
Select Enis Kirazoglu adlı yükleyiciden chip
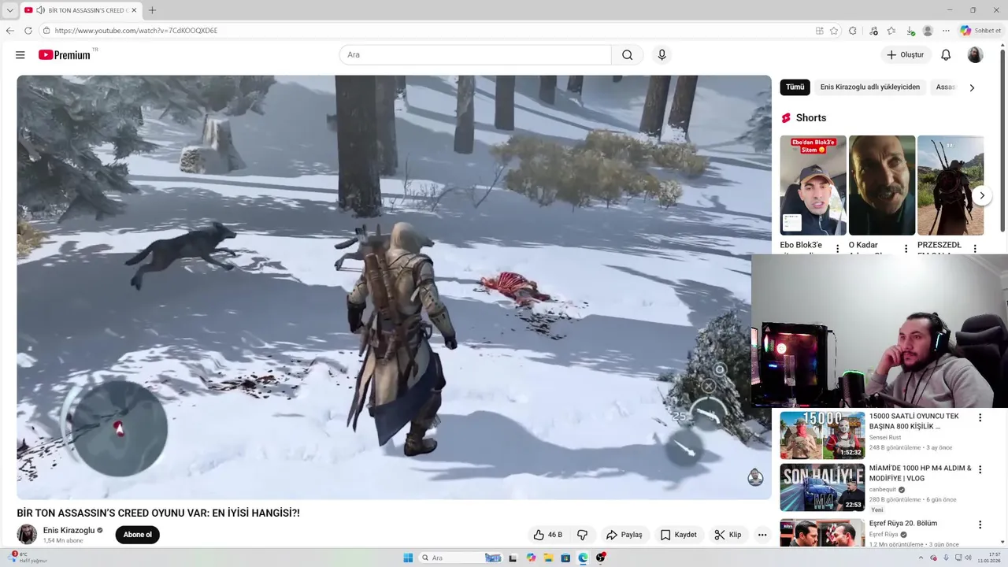(869, 87)
